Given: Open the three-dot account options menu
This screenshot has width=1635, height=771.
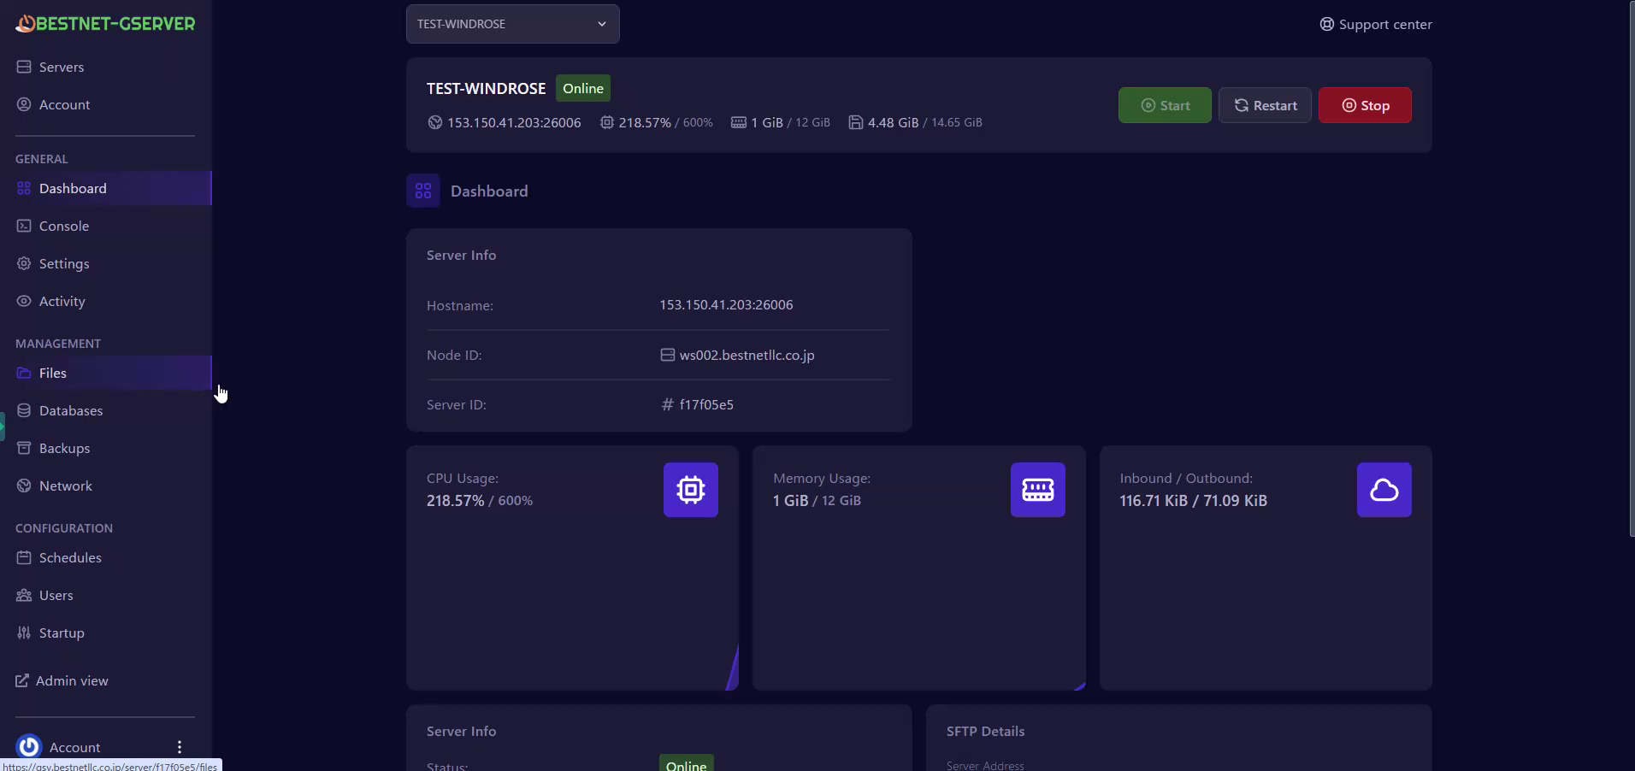Looking at the screenshot, I should pyautogui.click(x=180, y=747).
